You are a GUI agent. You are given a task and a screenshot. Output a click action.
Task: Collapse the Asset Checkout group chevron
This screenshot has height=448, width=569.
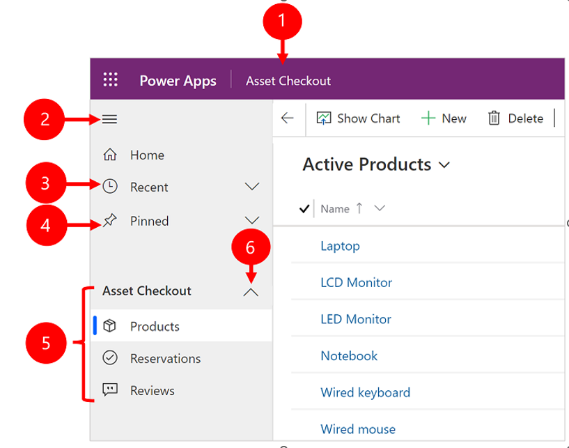(x=251, y=293)
